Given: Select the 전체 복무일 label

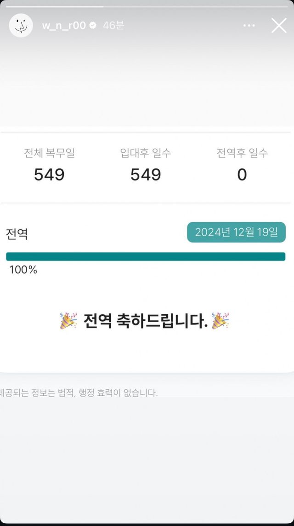Looking at the screenshot, I should pyautogui.click(x=49, y=153).
